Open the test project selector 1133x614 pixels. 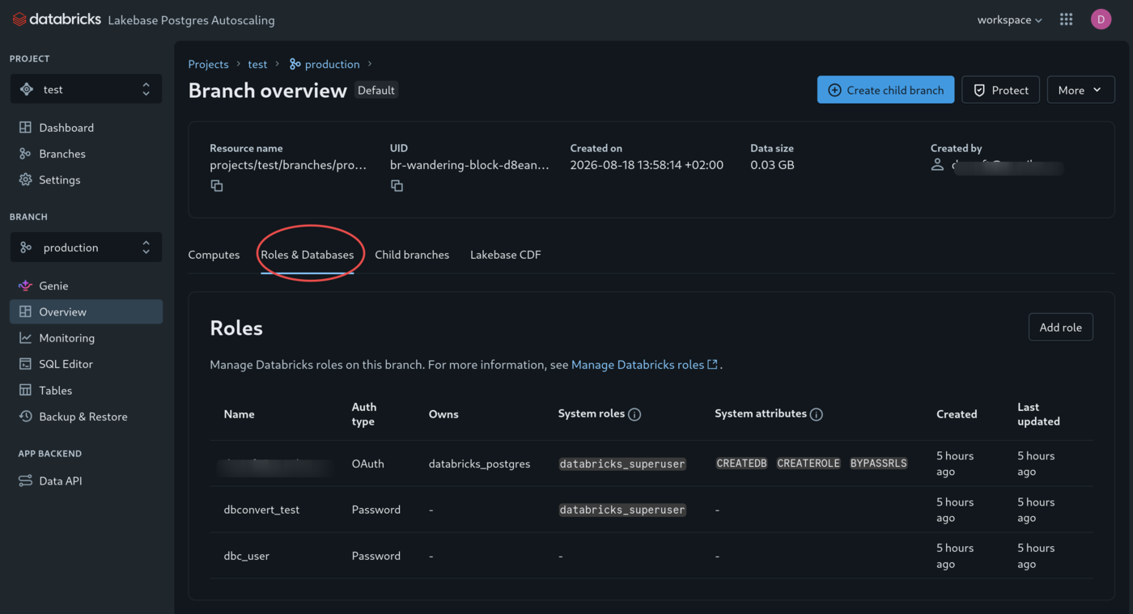86,89
